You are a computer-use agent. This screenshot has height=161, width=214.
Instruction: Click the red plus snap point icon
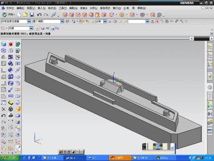coord(157,21)
